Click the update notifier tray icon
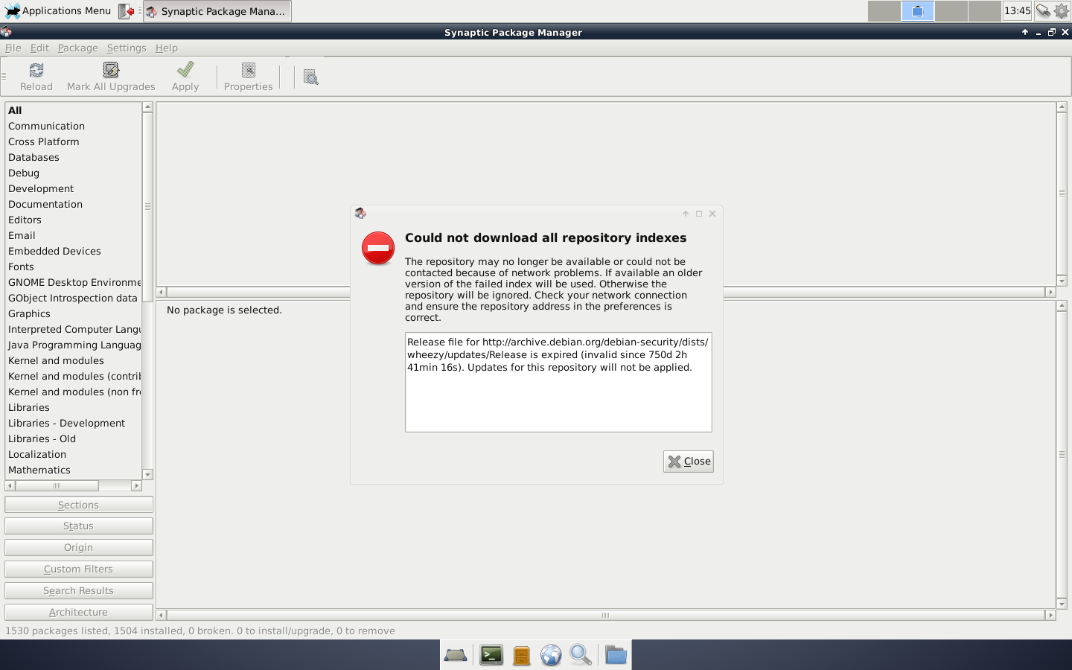Screen dimensions: 1072x670 point(1062,11)
